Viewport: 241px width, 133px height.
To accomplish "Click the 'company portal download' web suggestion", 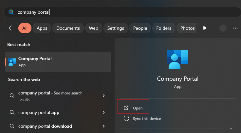I will pos(58,126).
